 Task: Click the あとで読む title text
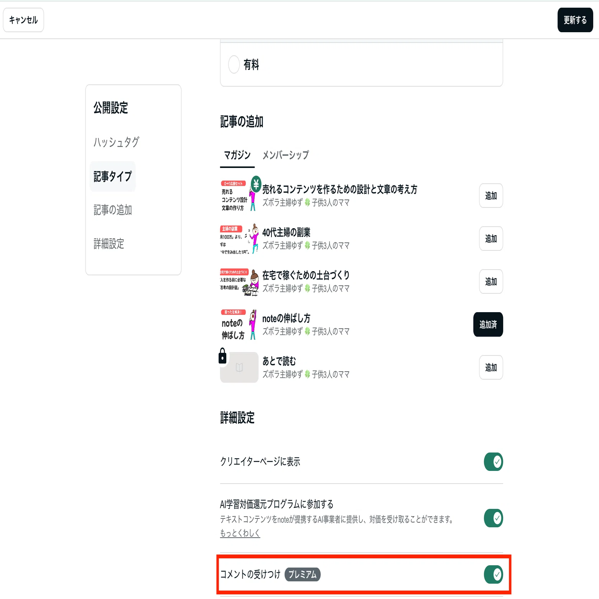click(x=279, y=361)
